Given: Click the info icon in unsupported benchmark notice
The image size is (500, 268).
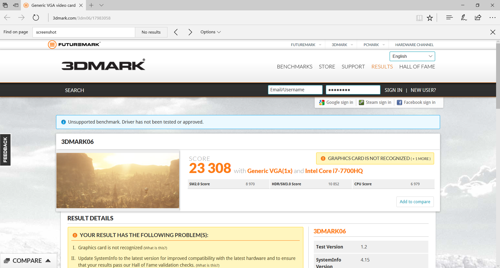Looking at the screenshot, I should (x=64, y=122).
